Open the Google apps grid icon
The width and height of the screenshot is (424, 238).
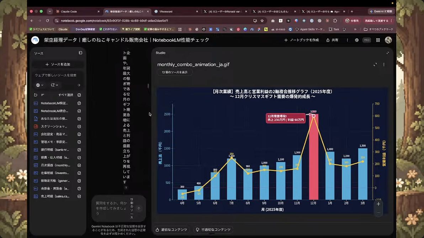click(378, 40)
